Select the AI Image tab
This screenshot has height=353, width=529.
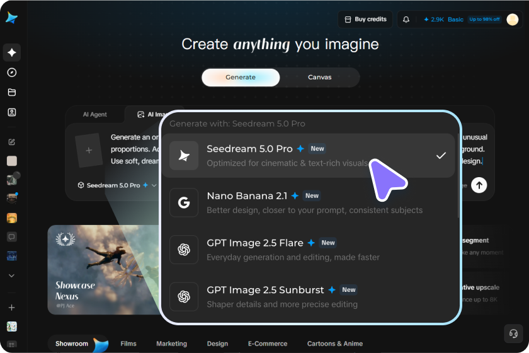(148, 115)
